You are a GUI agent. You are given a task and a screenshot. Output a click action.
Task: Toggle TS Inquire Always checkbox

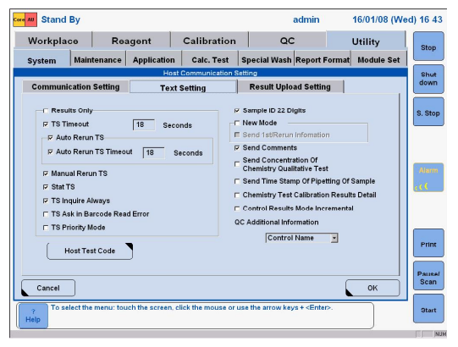tap(46, 201)
